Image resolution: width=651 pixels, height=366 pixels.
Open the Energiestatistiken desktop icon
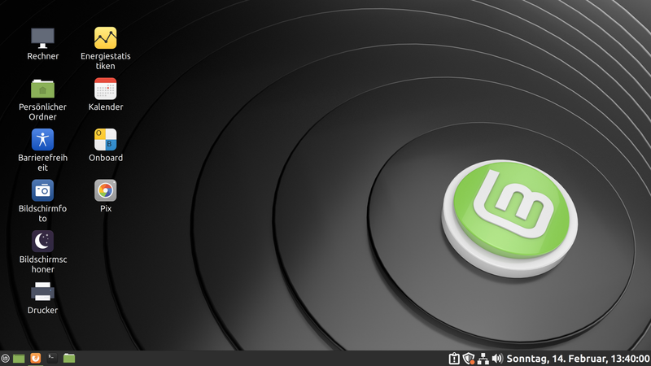click(106, 38)
